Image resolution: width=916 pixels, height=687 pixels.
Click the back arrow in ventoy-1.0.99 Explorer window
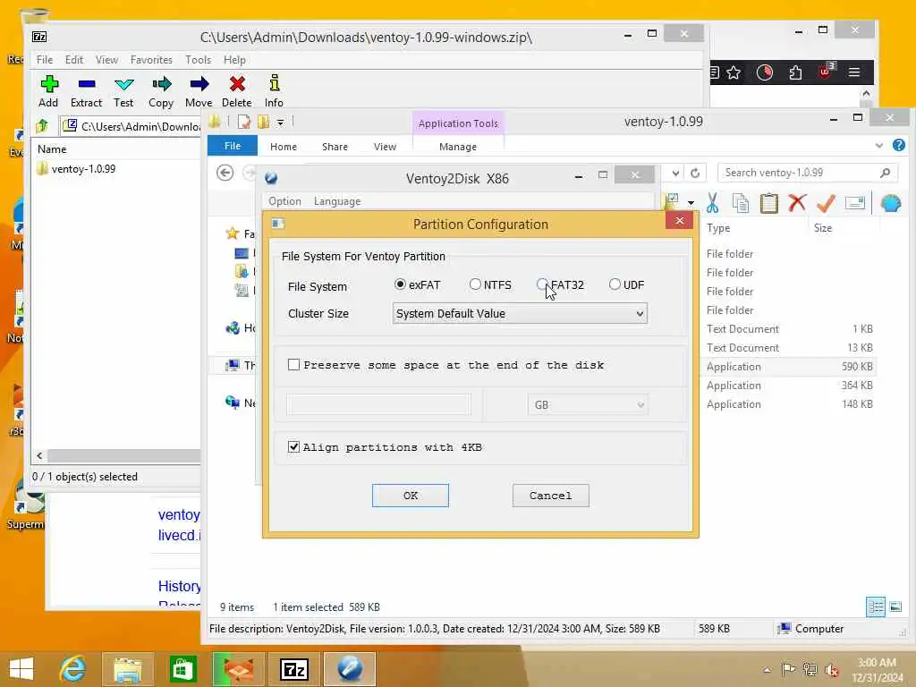click(225, 173)
